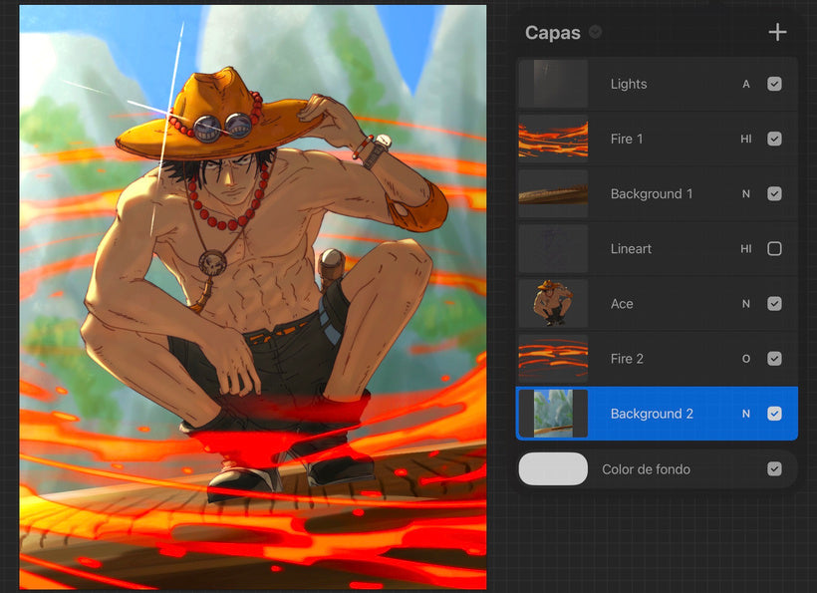Uncheck Background 1 layer visibility
The width and height of the screenshot is (817, 593).
pos(774,193)
